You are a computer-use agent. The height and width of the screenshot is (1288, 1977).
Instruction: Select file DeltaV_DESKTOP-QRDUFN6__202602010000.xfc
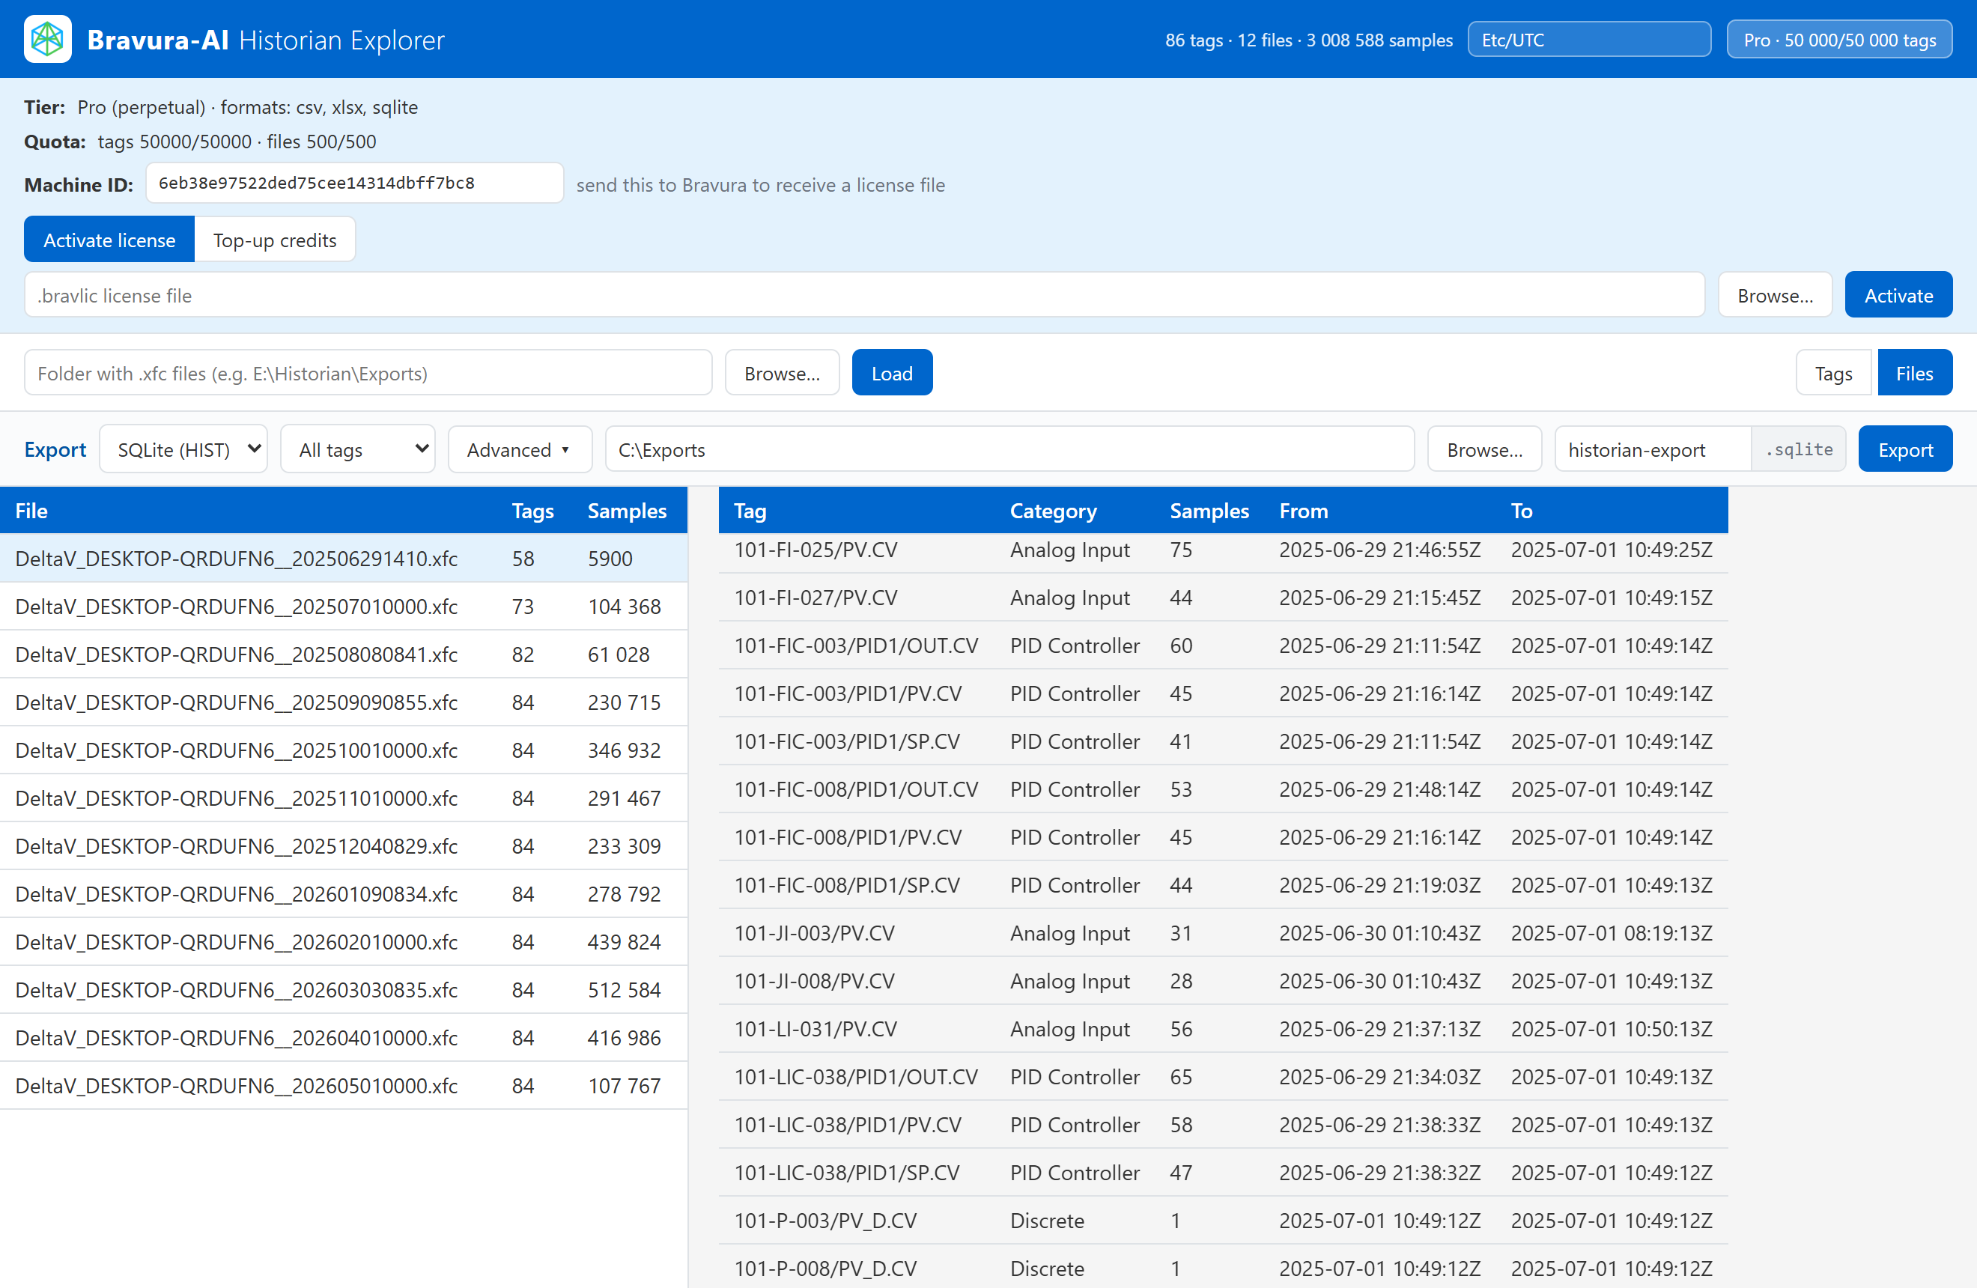(x=344, y=942)
